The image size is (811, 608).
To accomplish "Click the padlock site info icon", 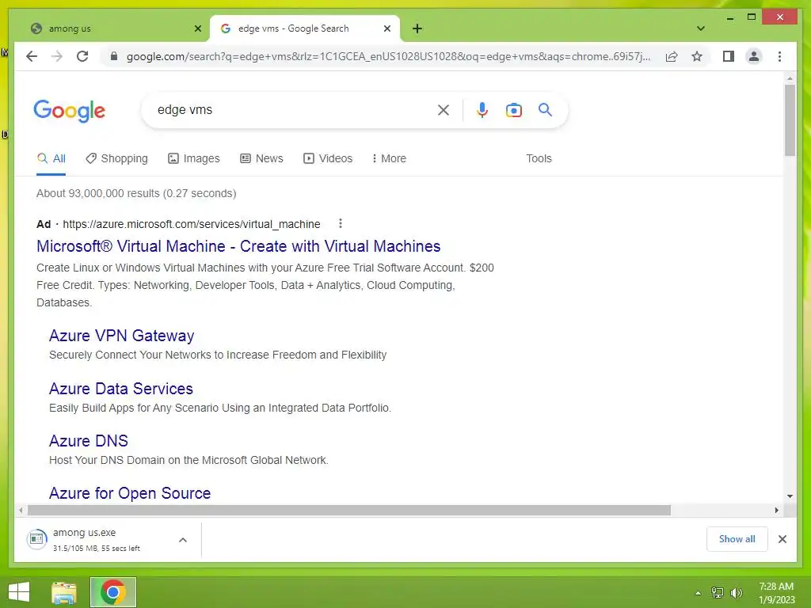I will coord(114,56).
